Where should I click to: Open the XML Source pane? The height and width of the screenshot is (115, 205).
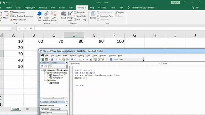point(93,15)
